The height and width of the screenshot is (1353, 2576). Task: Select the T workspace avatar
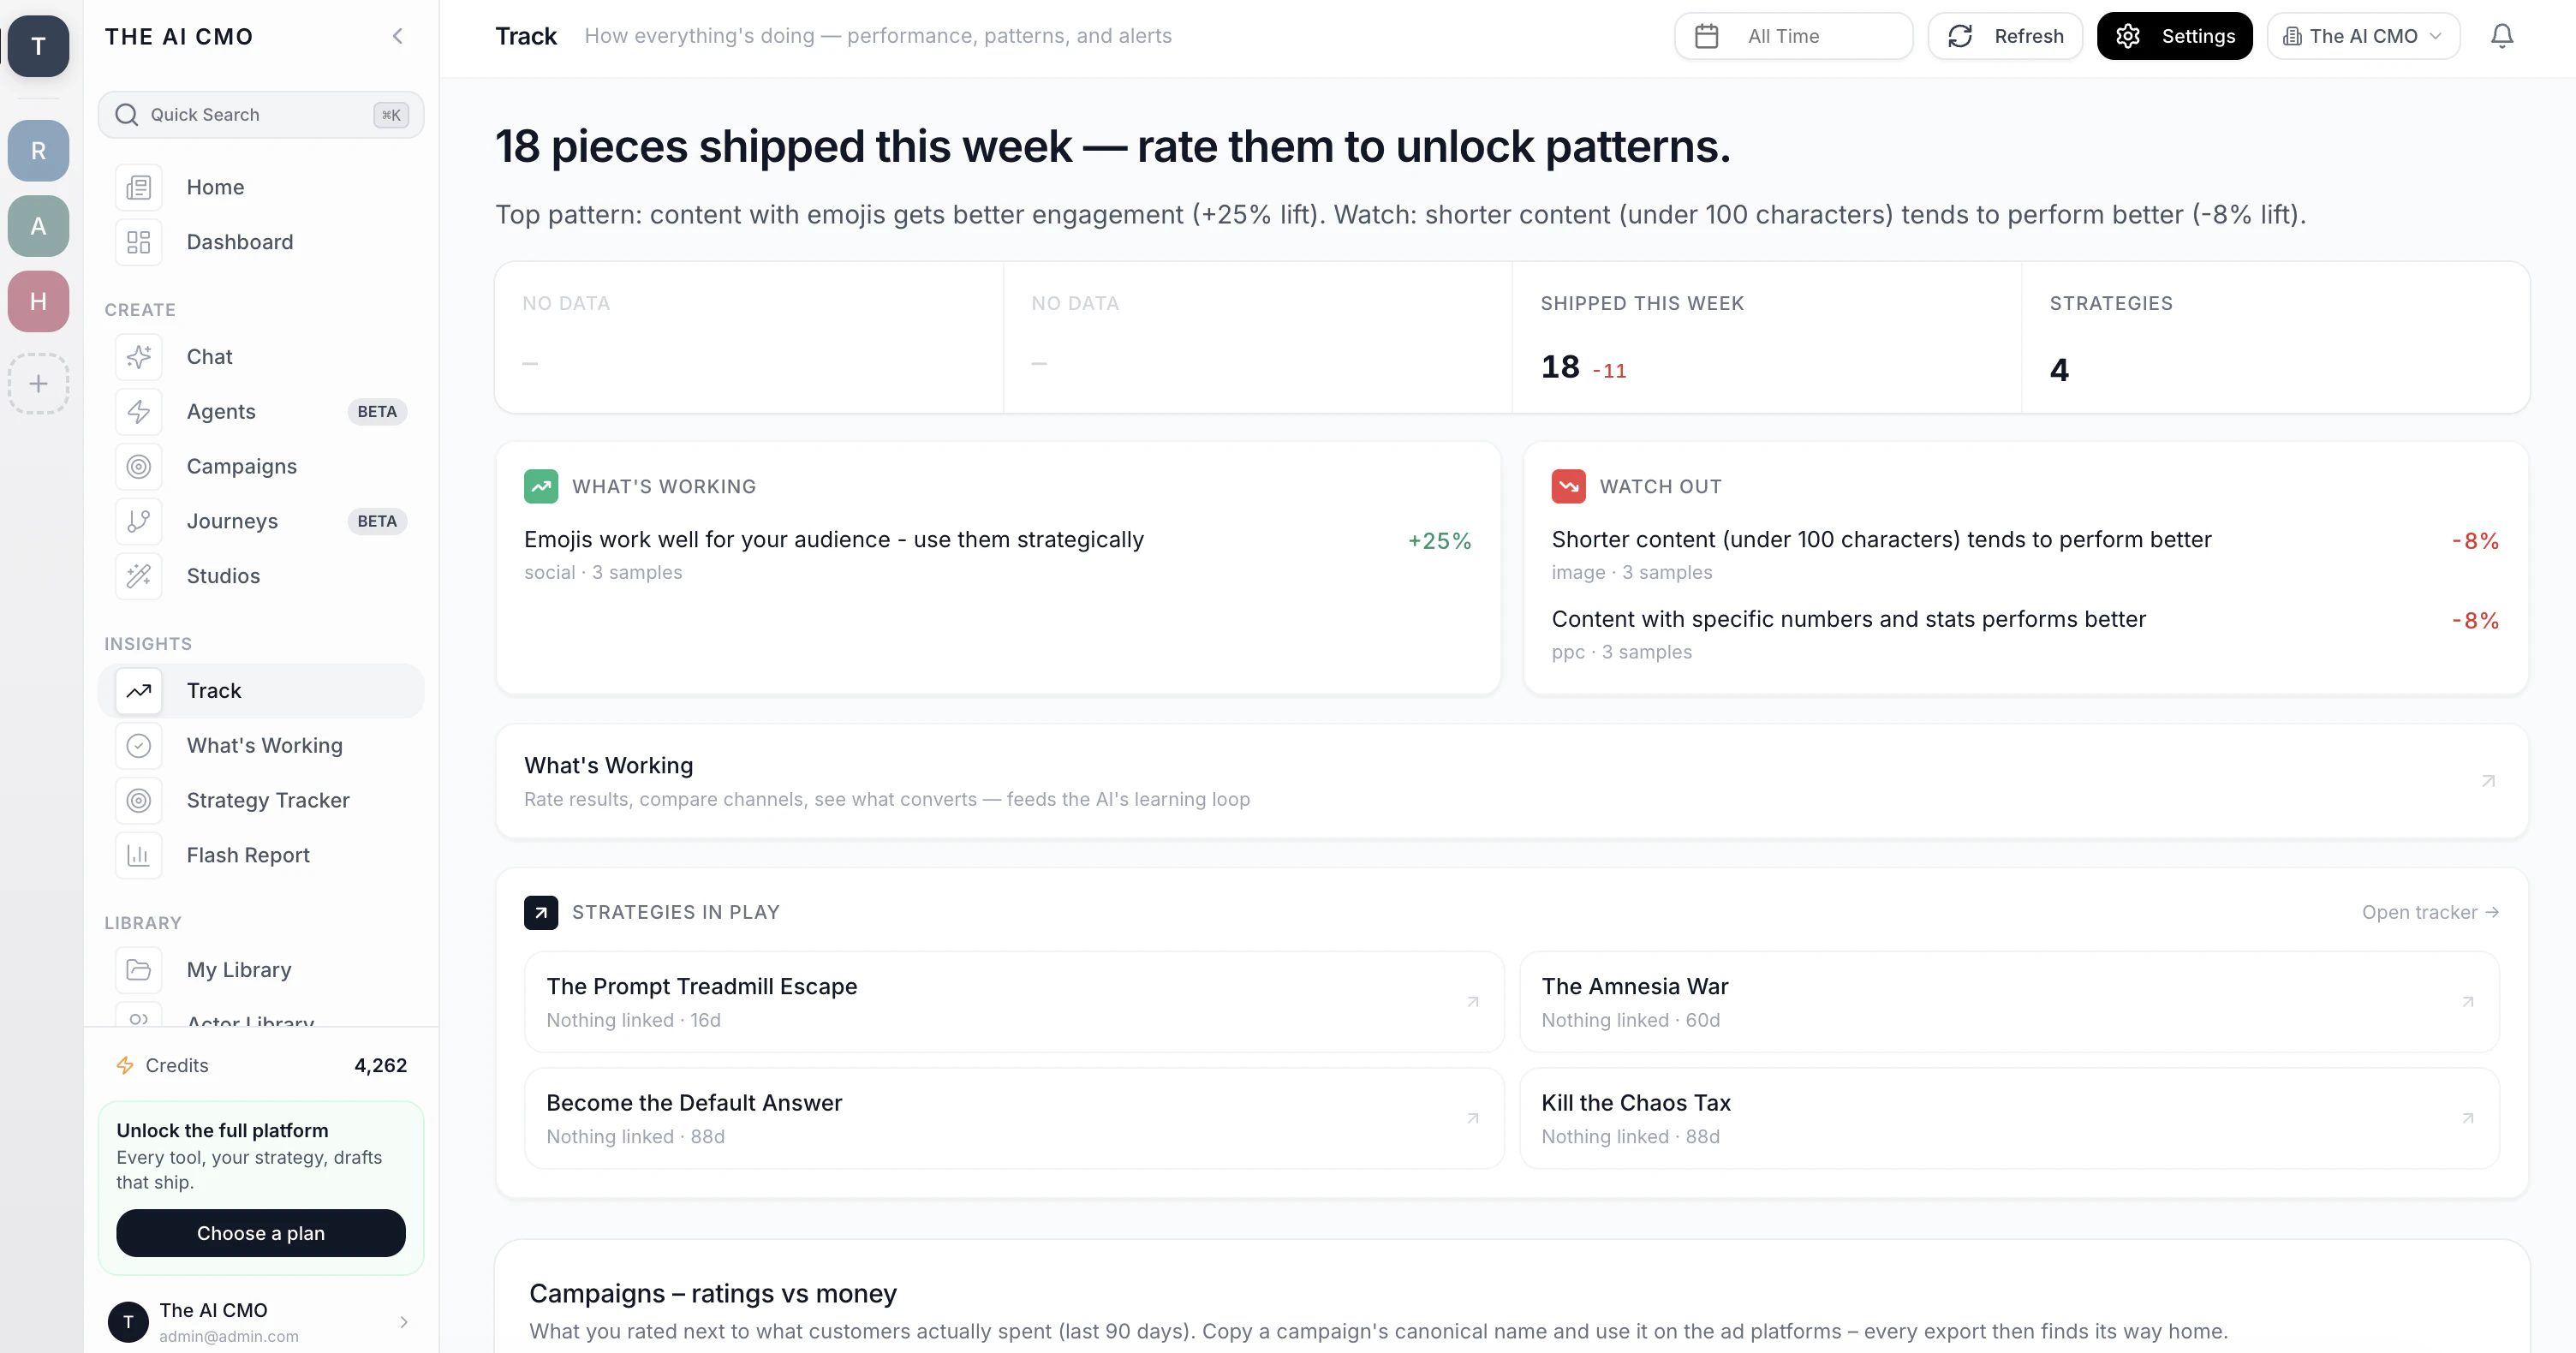[38, 46]
